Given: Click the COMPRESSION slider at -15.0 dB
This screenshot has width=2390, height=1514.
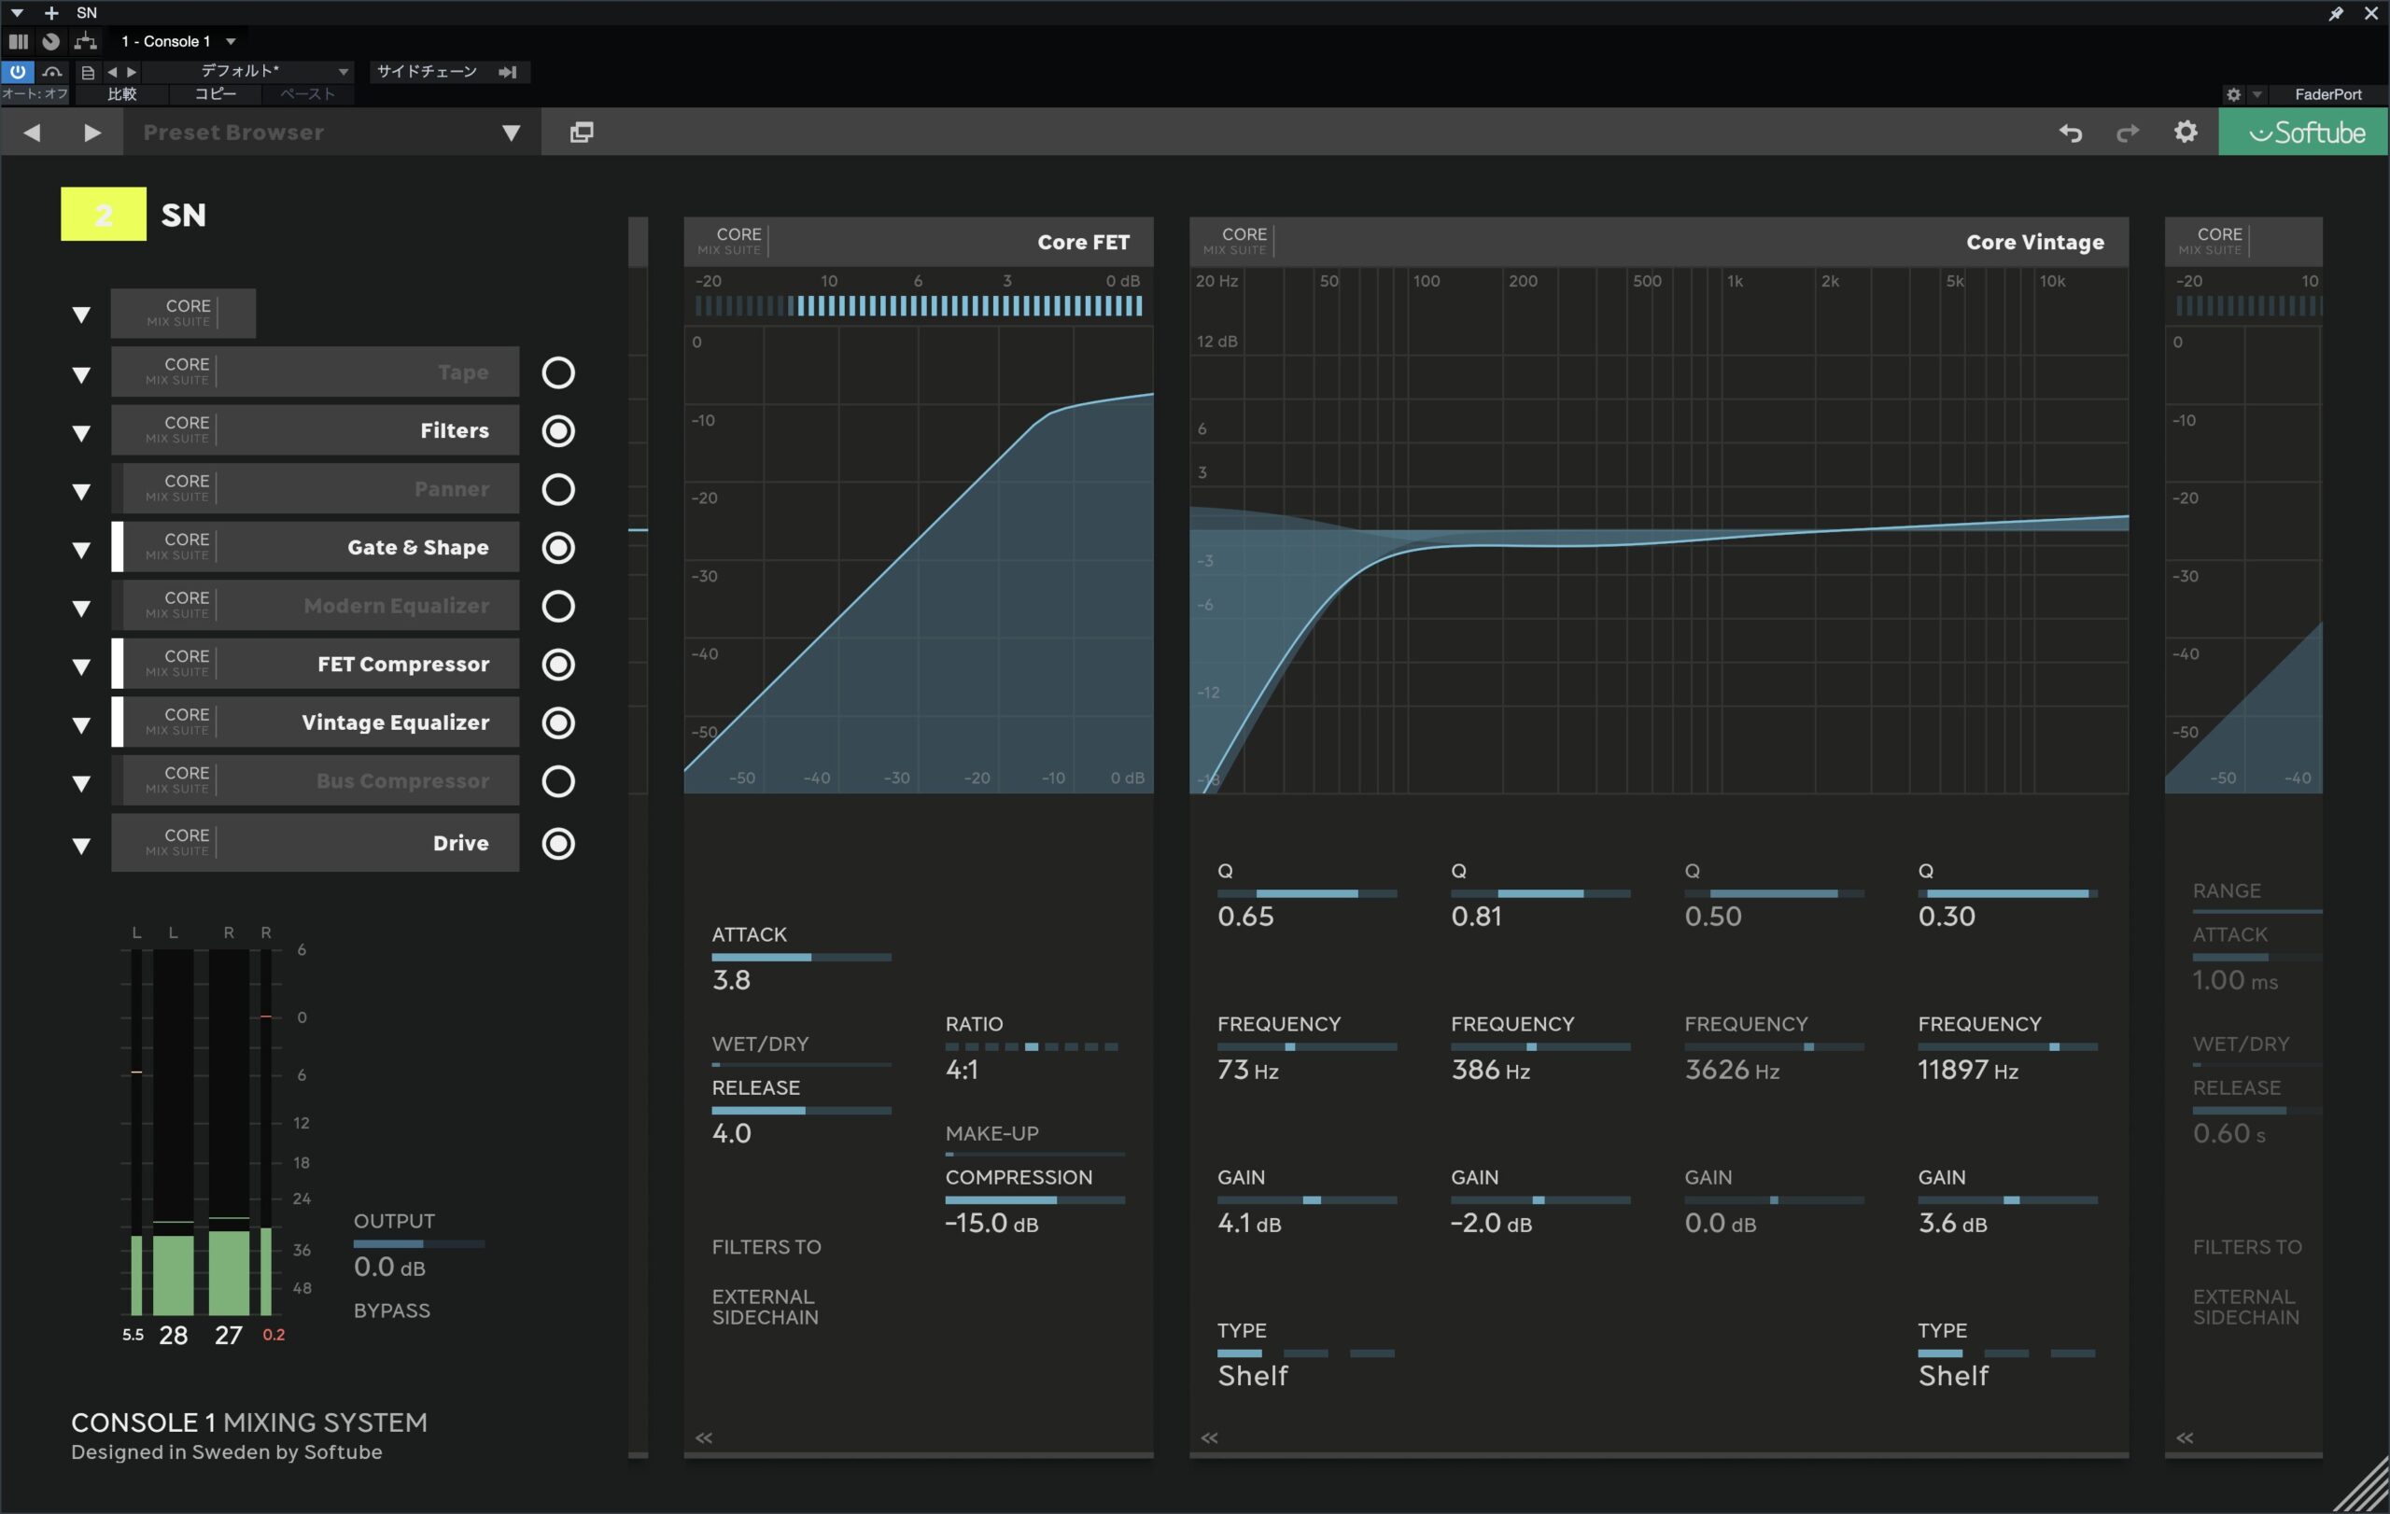Looking at the screenshot, I should [1034, 1200].
